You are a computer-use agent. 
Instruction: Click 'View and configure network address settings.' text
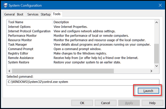tap(85, 31)
